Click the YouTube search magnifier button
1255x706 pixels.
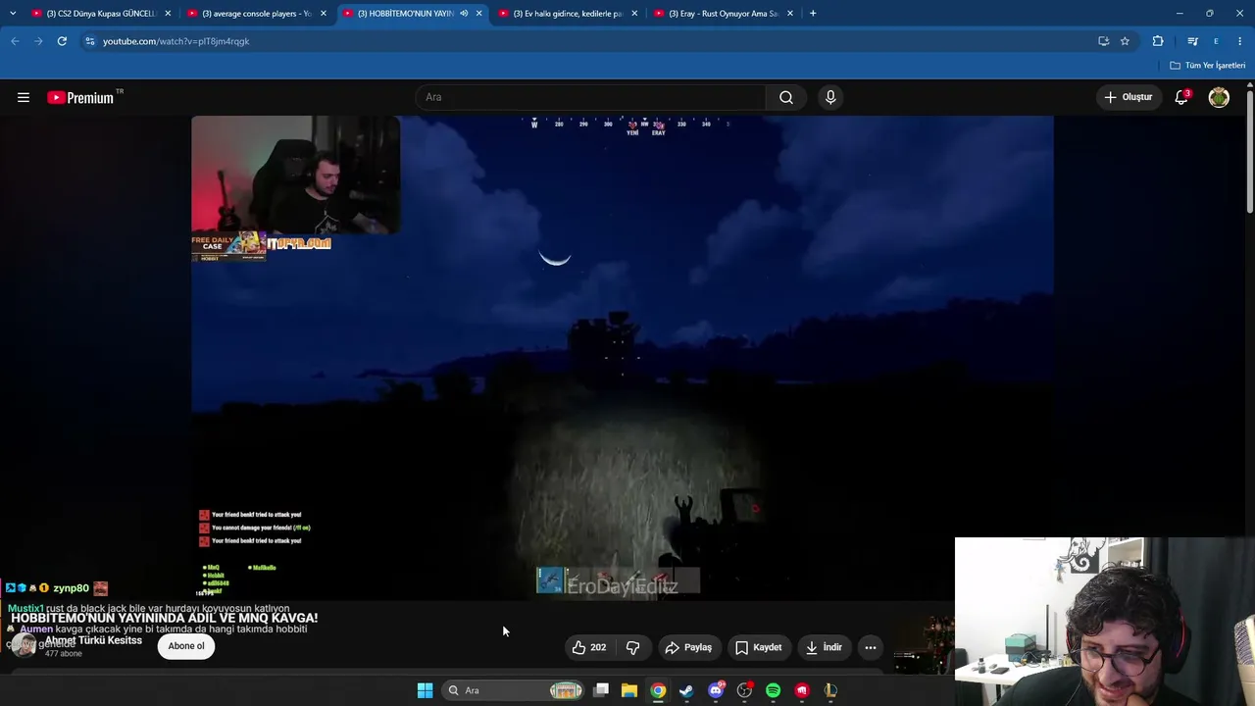pos(786,97)
